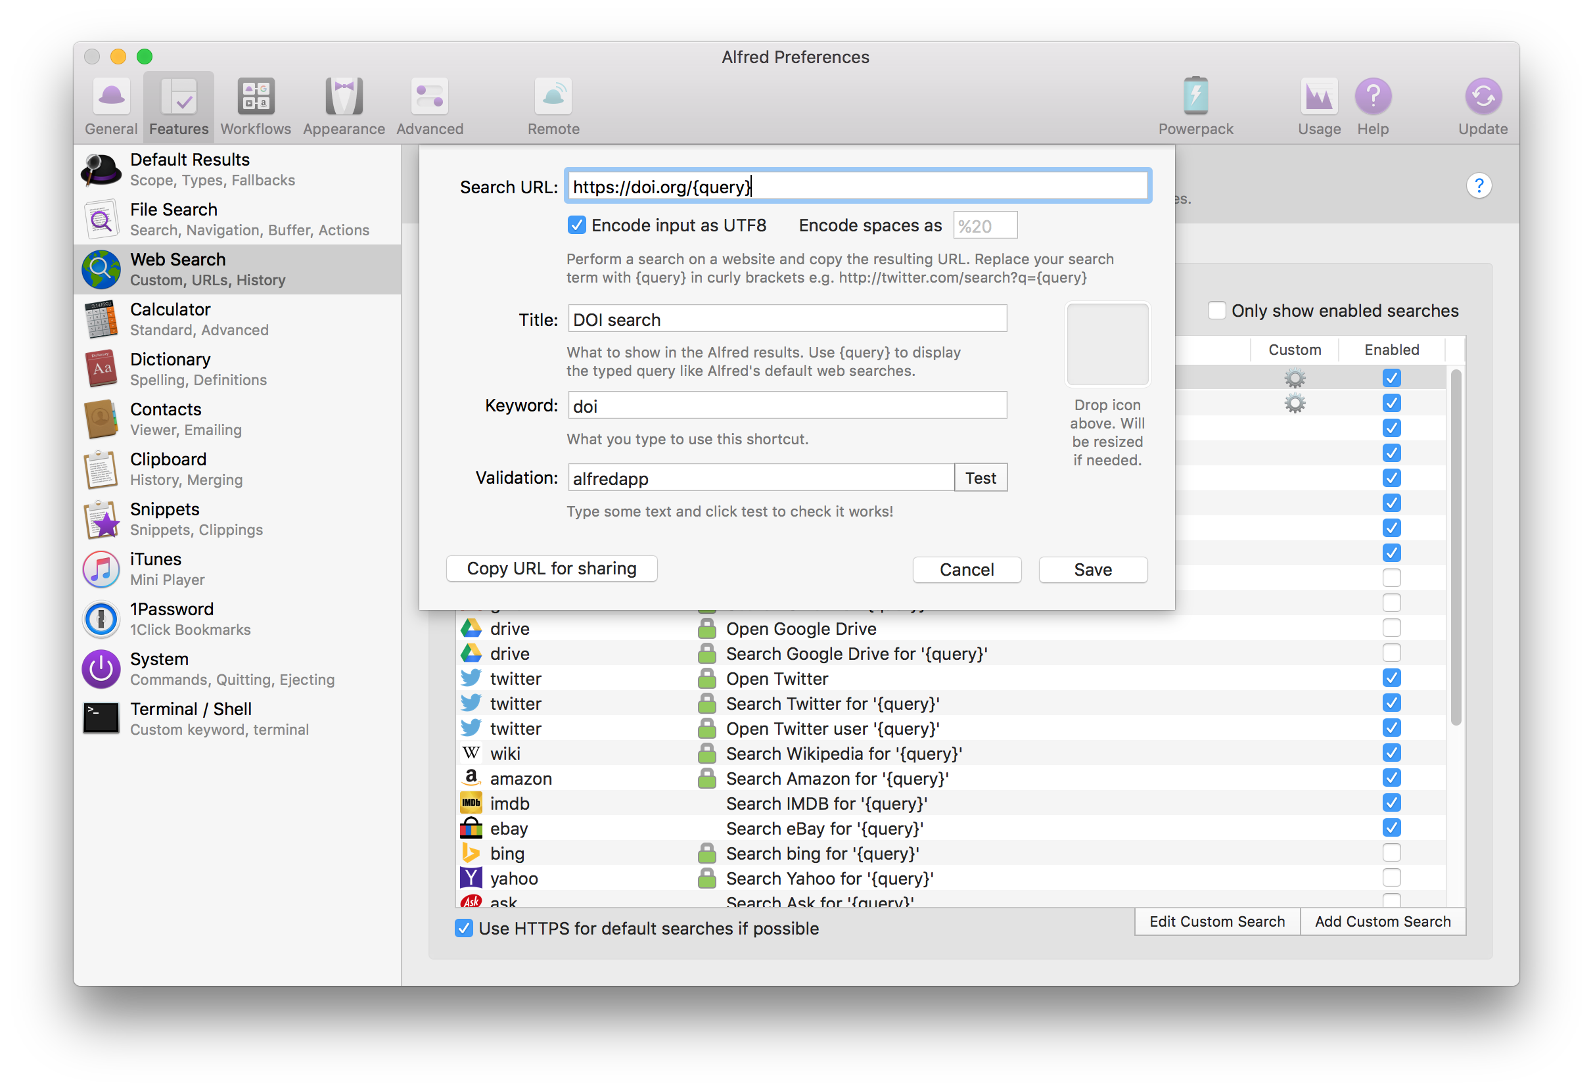The width and height of the screenshot is (1593, 1091).
Task: Click the Amazon icon in the amazon row
Action: click(x=471, y=778)
